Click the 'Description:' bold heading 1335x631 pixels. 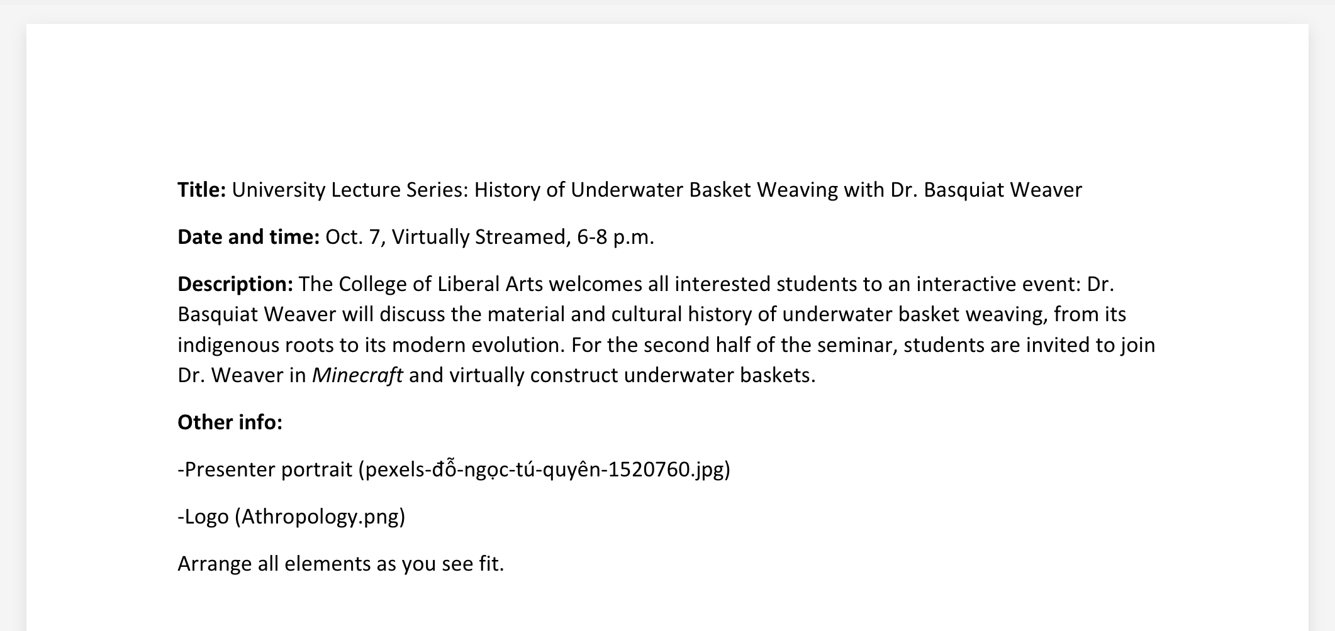[x=235, y=284]
